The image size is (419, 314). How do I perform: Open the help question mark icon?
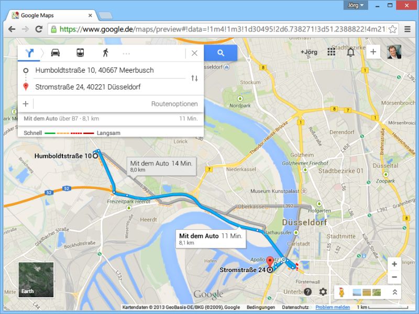tap(307, 291)
